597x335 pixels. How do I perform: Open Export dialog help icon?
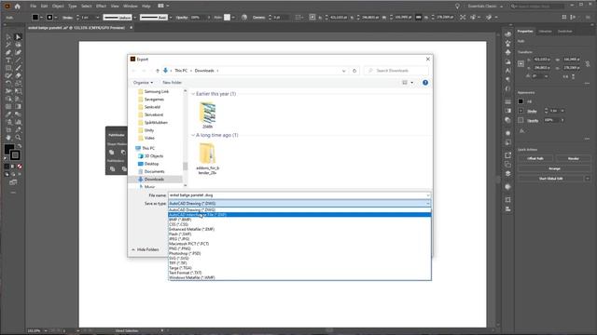tap(425, 83)
